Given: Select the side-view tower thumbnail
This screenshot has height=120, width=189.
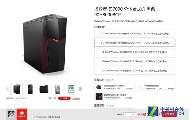Looking at the screenshot, I should coord(44,89).
